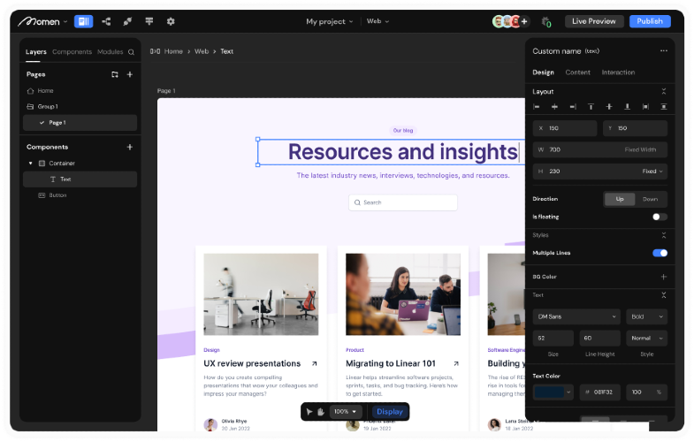This screenshot has width=694, height=442.
Task: Select the Button layer row
Action: [x=80, y=195]
